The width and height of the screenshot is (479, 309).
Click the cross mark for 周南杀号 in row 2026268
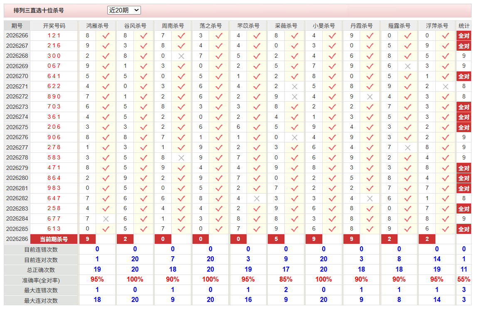tap(181, 56)
